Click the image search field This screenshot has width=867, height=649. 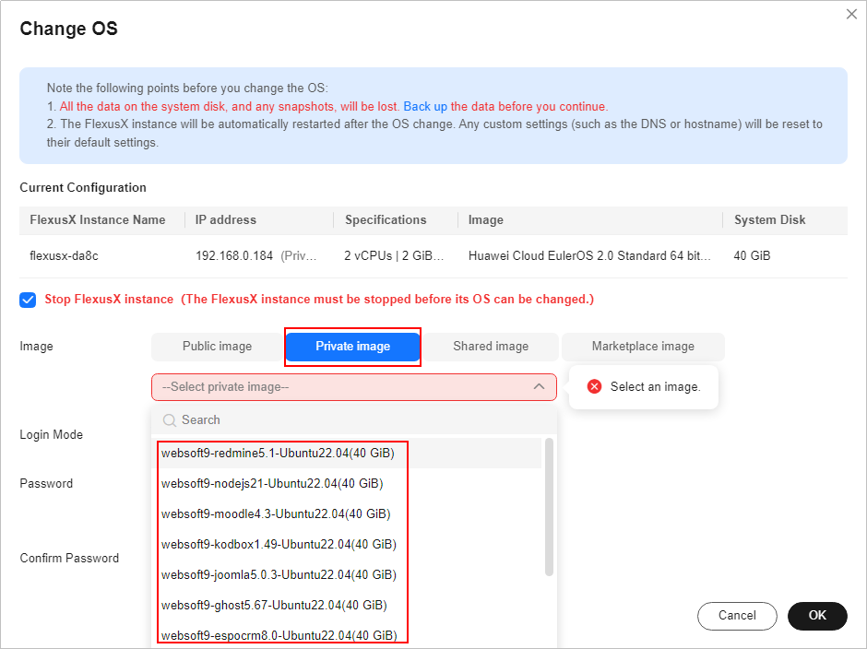pos(360,420)
